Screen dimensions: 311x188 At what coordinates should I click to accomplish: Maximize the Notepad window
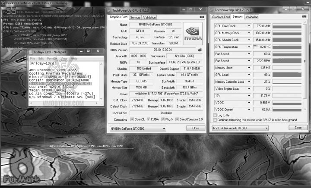coord(88,51)
